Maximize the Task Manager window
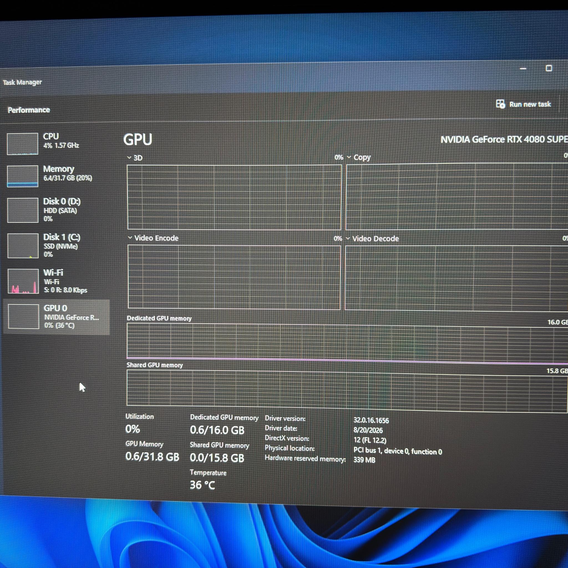Image resolution: width=568 pixels, height=568 pixels. 549,68
